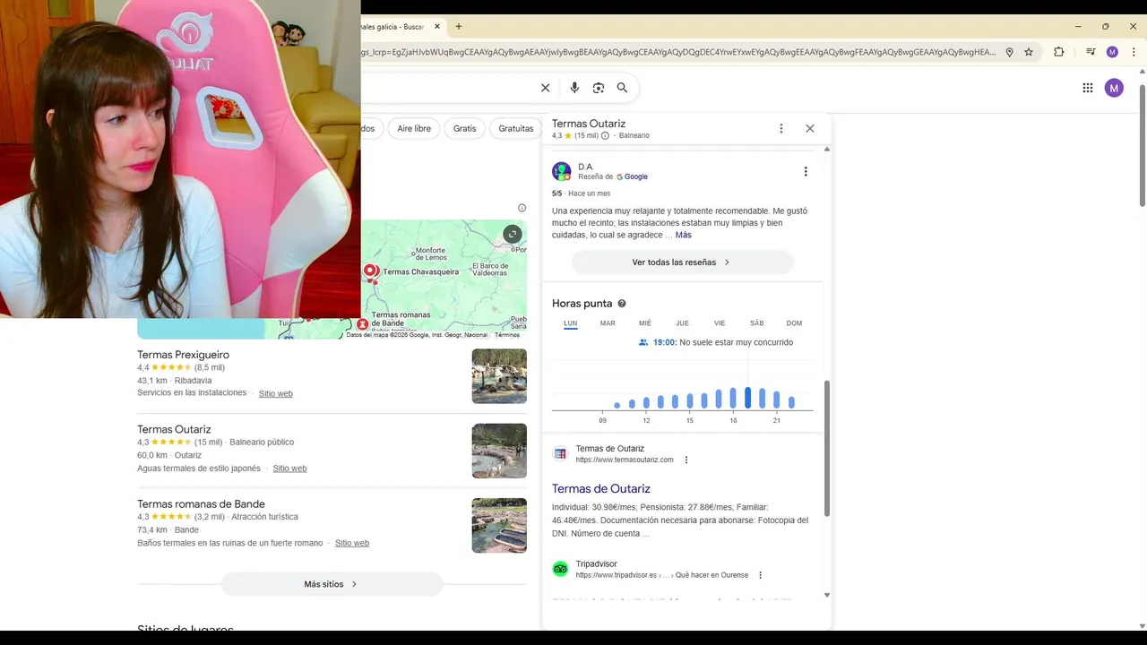1147x645 pixels.
Task: Open Sitio web link for Termas Prexigueiro
Action: coord(276,393)
